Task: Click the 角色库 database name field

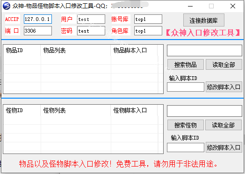Action: (x=148, y=31)
